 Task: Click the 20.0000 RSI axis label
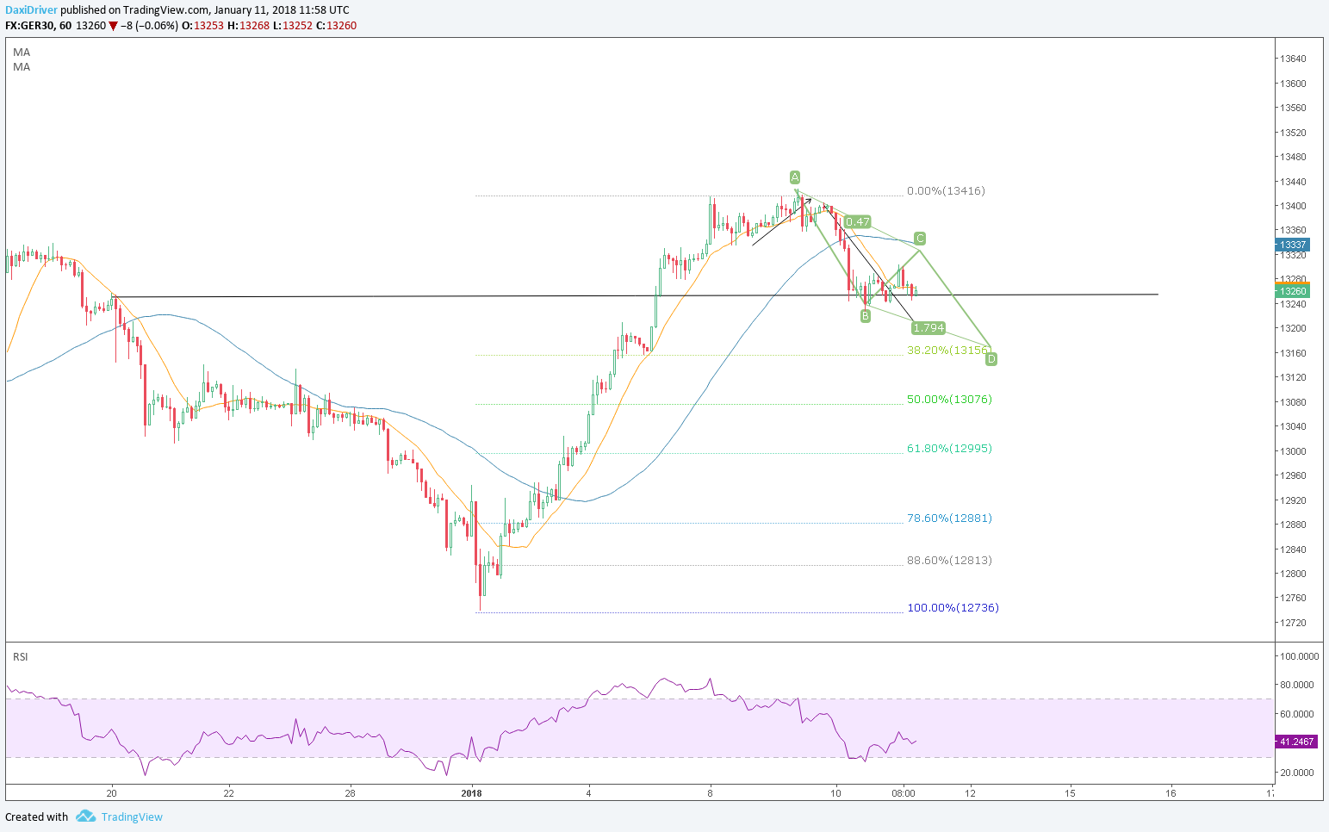point(1297,773)
